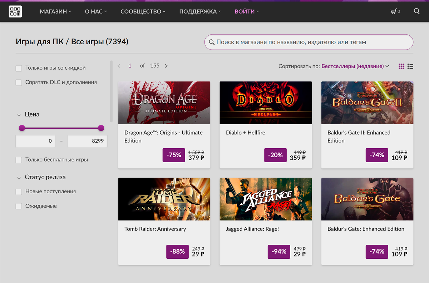Open Dragon Age Origins cover image
The width and height of the screenshot is (429, 283).
[164, 103]
